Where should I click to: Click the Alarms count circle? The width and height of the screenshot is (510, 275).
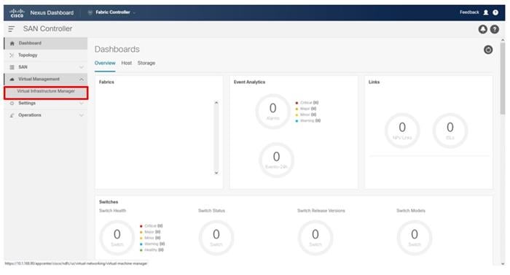(x=272, y=111)
